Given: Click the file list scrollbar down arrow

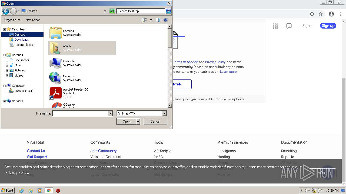Looking at the screenshot, I should click(x=170, y=106).
